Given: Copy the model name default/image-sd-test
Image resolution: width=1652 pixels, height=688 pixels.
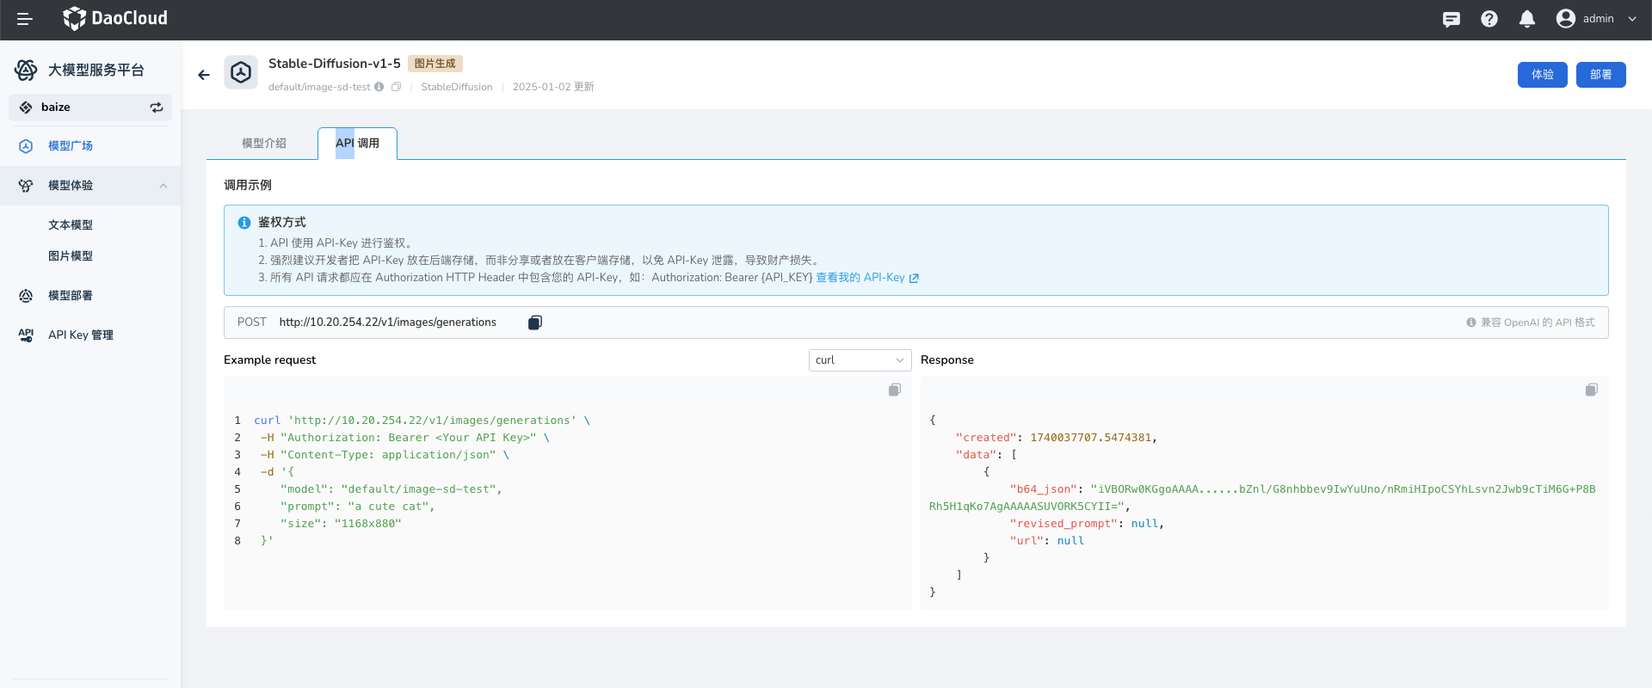Looking at the screenshot, I should click(396, 87).
